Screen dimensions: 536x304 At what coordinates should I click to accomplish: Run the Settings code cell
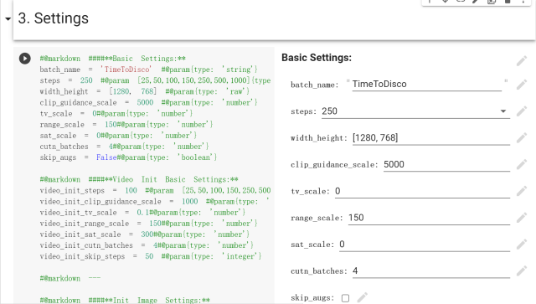(x=24, y=59)
